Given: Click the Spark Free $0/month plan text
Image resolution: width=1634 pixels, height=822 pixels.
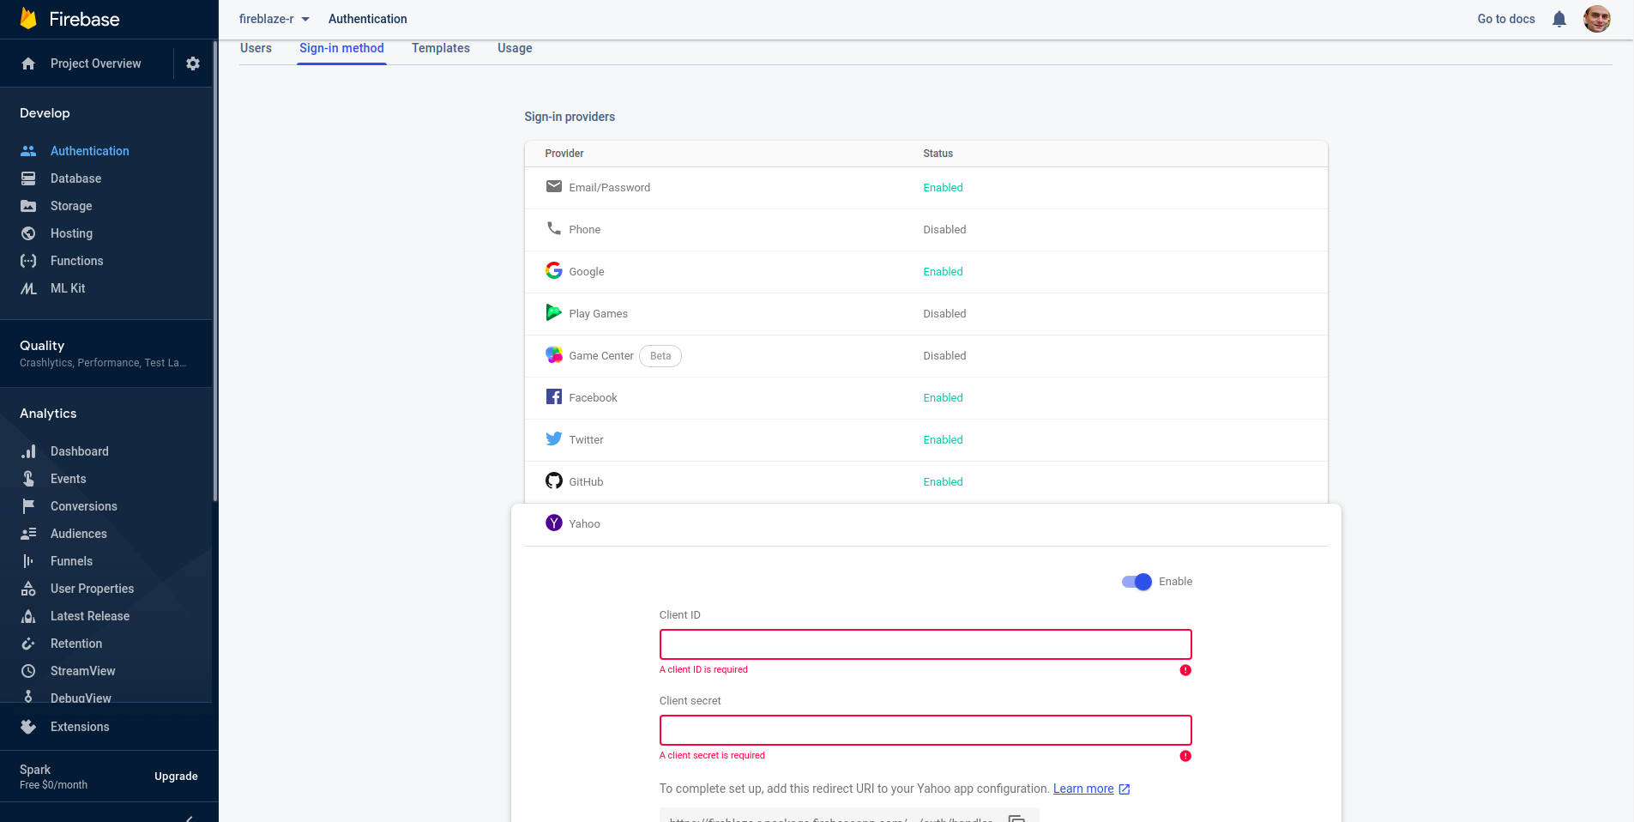Looking at the screenshot, I should click(x=53, y=777).
